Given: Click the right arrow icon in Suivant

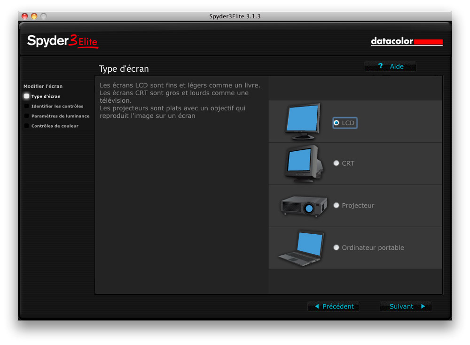Looking at the screenshot, I should 423,307.
